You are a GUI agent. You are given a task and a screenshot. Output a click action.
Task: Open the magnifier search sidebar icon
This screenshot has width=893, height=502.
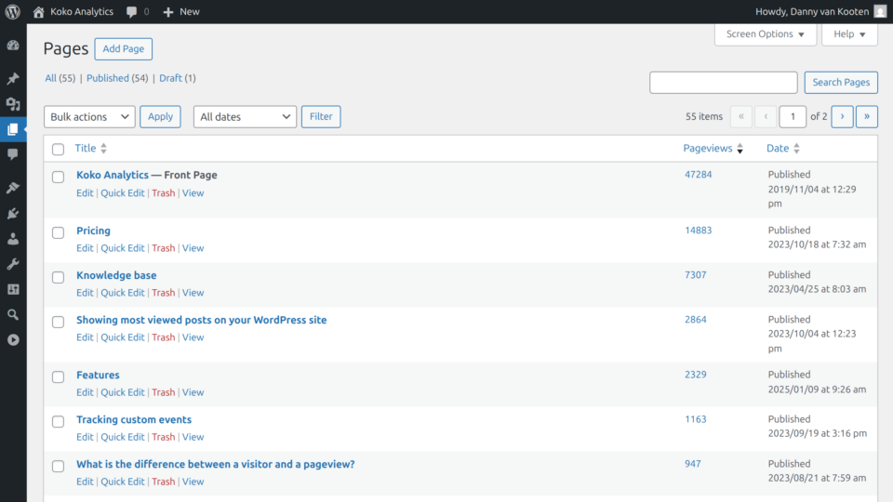pos(12,314)
